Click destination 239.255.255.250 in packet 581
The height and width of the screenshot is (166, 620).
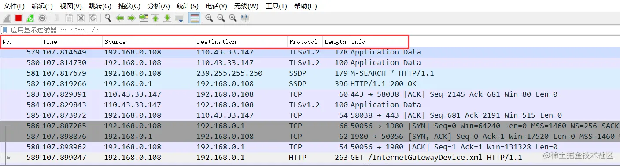(229, 73)
